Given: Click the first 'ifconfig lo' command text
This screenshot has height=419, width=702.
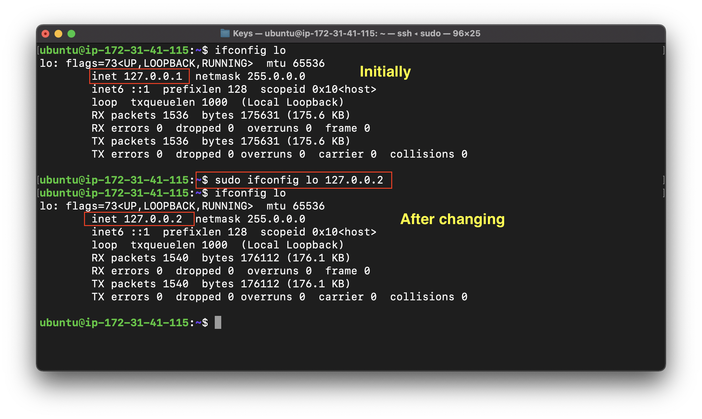Looking at the screenshot, I should [x=250, y=50].
